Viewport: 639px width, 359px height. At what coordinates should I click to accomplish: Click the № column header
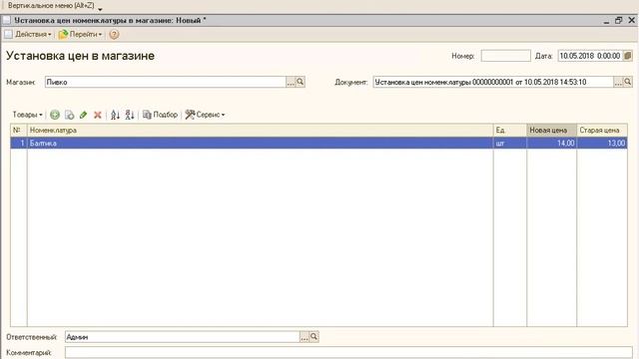pyautogui.click(x=19, y=131)
